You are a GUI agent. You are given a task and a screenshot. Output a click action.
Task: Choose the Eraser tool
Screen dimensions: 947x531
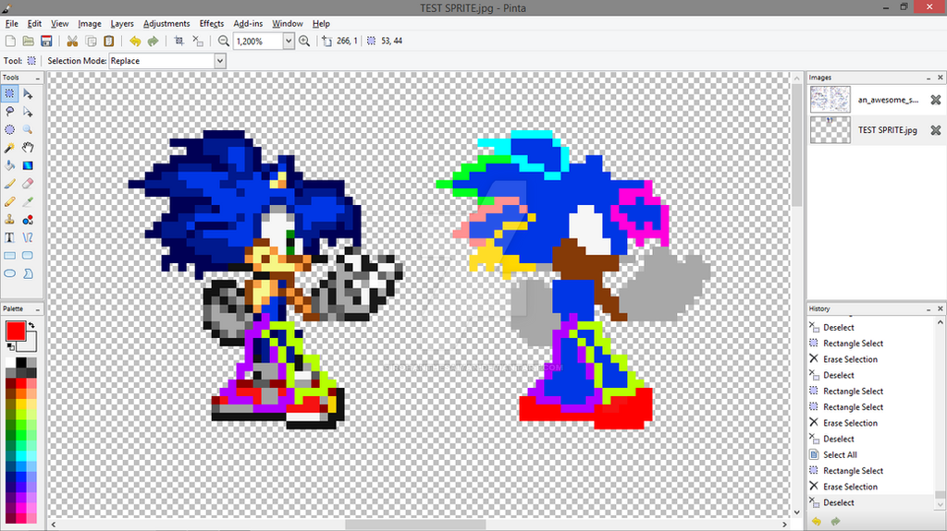pos(28,184)
